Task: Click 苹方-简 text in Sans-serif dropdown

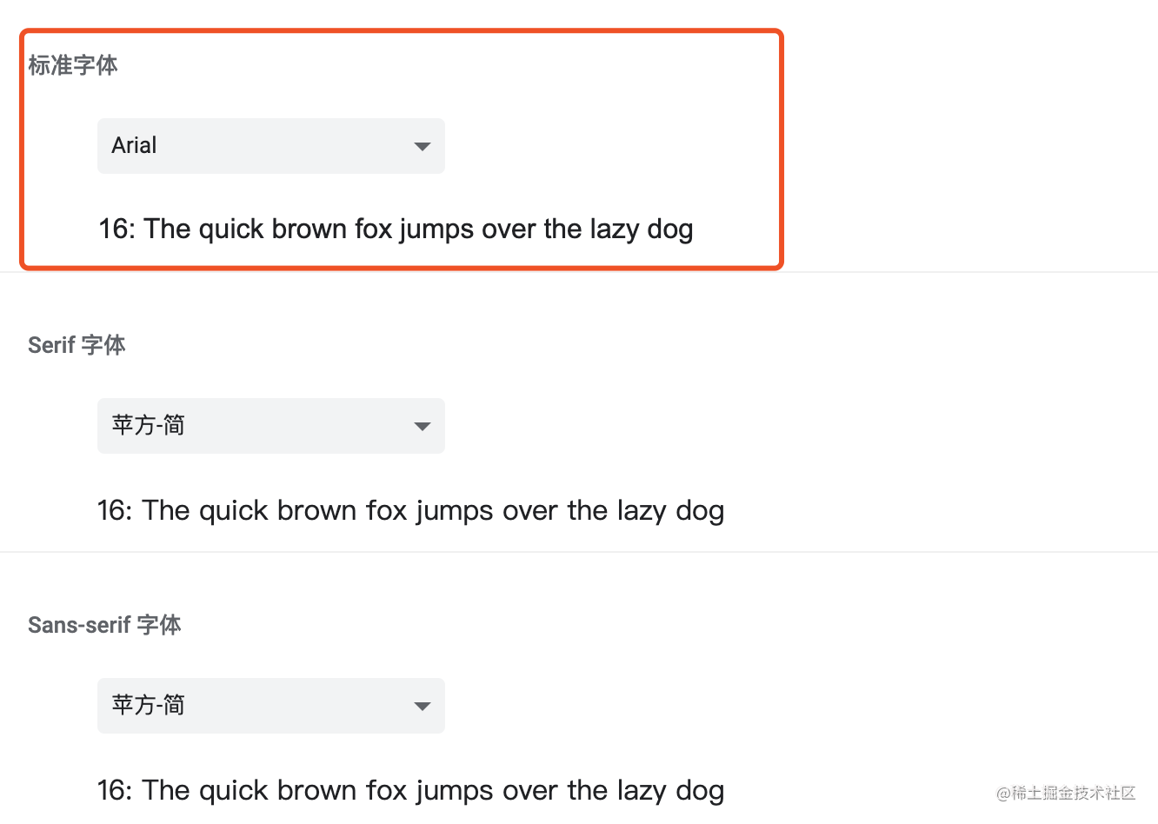Action: 148,705
